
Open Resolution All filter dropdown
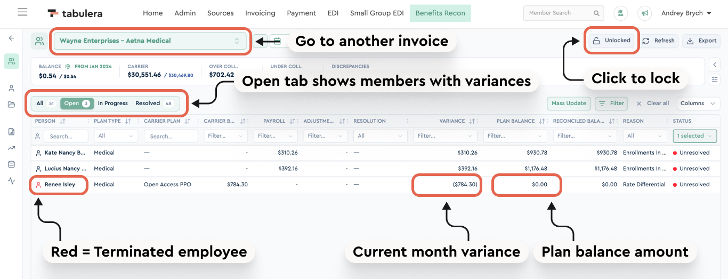click(x=381, y=136)
